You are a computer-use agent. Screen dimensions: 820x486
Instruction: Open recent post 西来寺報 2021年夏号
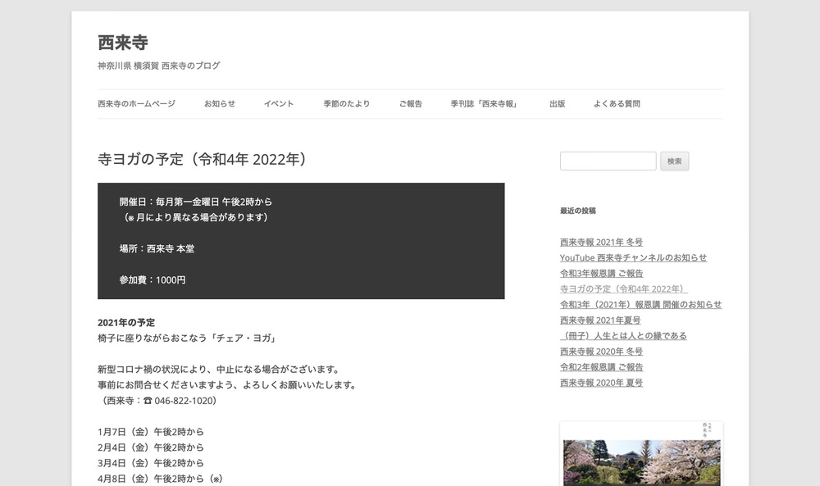point(600,320)
